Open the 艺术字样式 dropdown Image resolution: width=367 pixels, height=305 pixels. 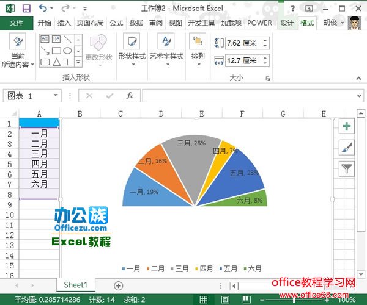(166, 49)
